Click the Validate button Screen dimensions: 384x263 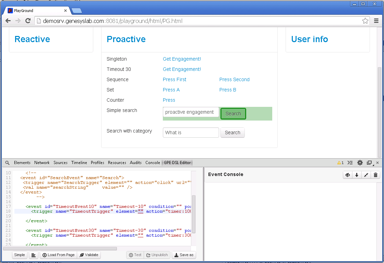pyautogui.click(x=89, y=255)
